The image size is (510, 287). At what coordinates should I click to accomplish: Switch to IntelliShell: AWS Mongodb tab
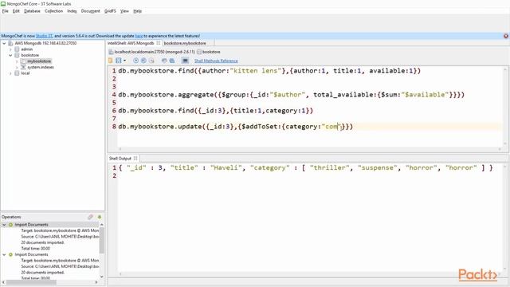[x=131, y=43]
